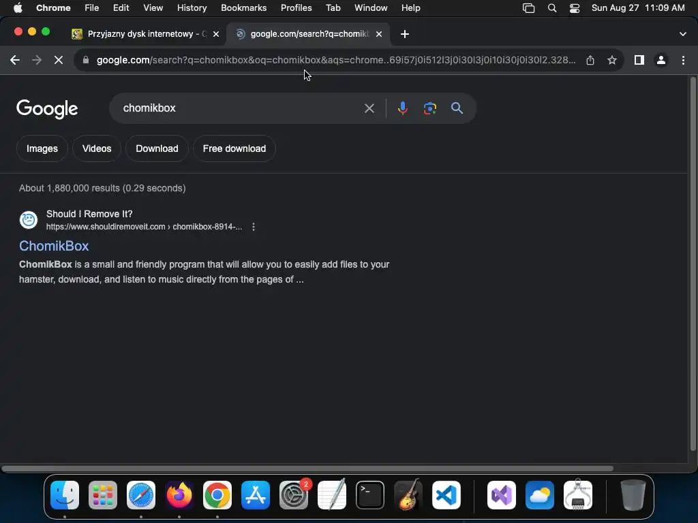698x523 pixels.
Task: Open the Should I Remove It favicon
Action: [29, 220]
